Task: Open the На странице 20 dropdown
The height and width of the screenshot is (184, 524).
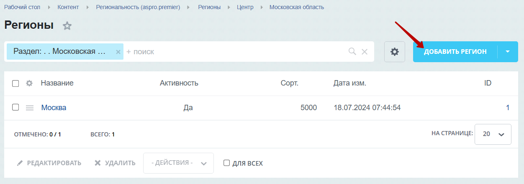Action: [x=493, y=134]
